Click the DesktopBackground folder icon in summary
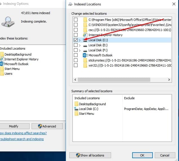The height and width of the screenshot is (161, 179). point(76,104)
